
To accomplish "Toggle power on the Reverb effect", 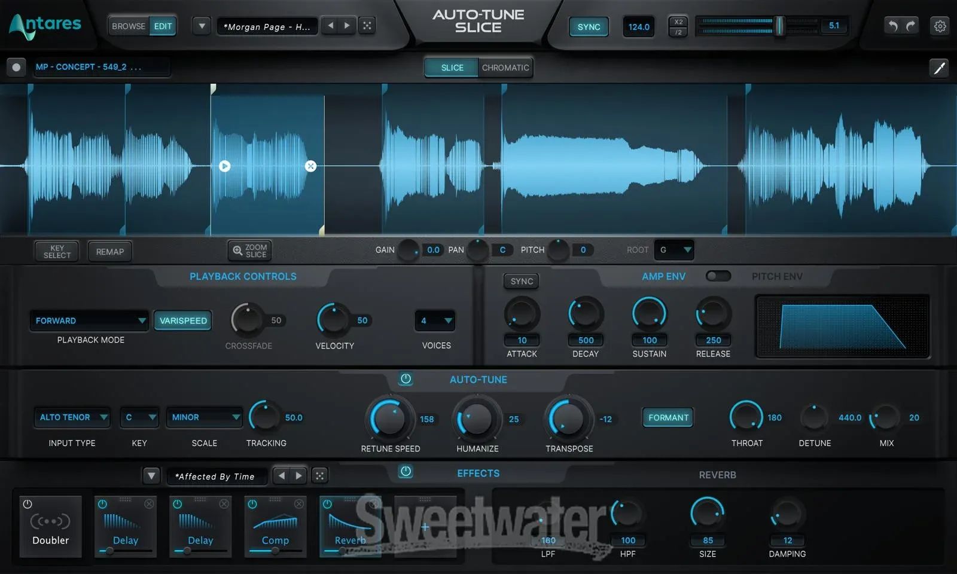I will (x=327, y=504).
